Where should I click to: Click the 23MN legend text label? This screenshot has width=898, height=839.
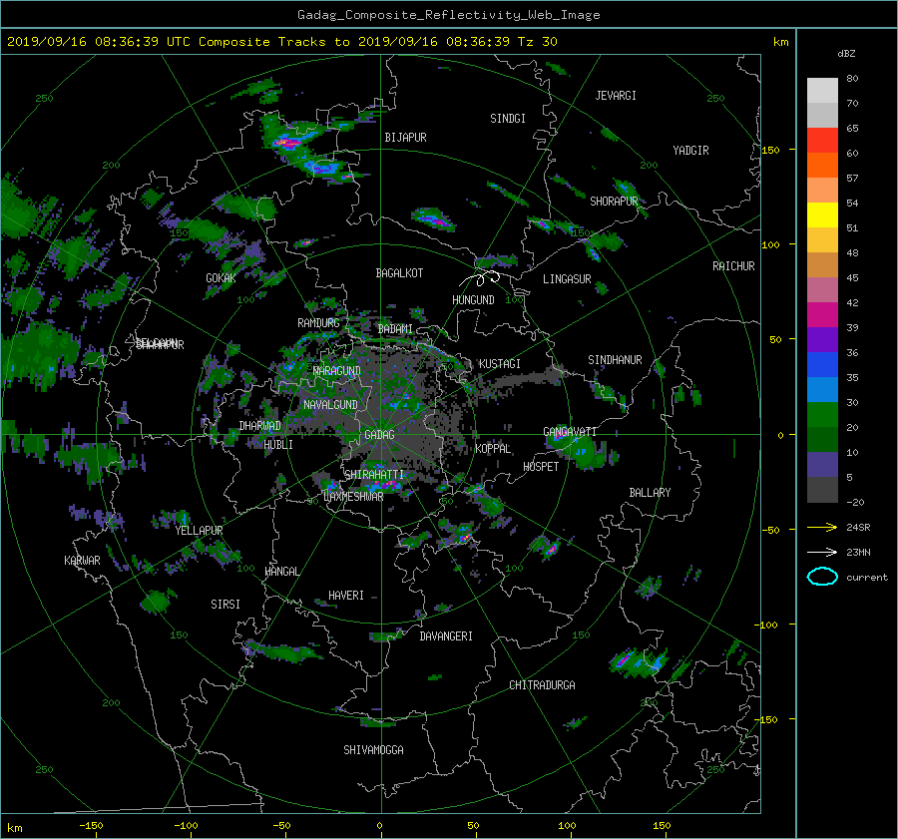(858, 553)
